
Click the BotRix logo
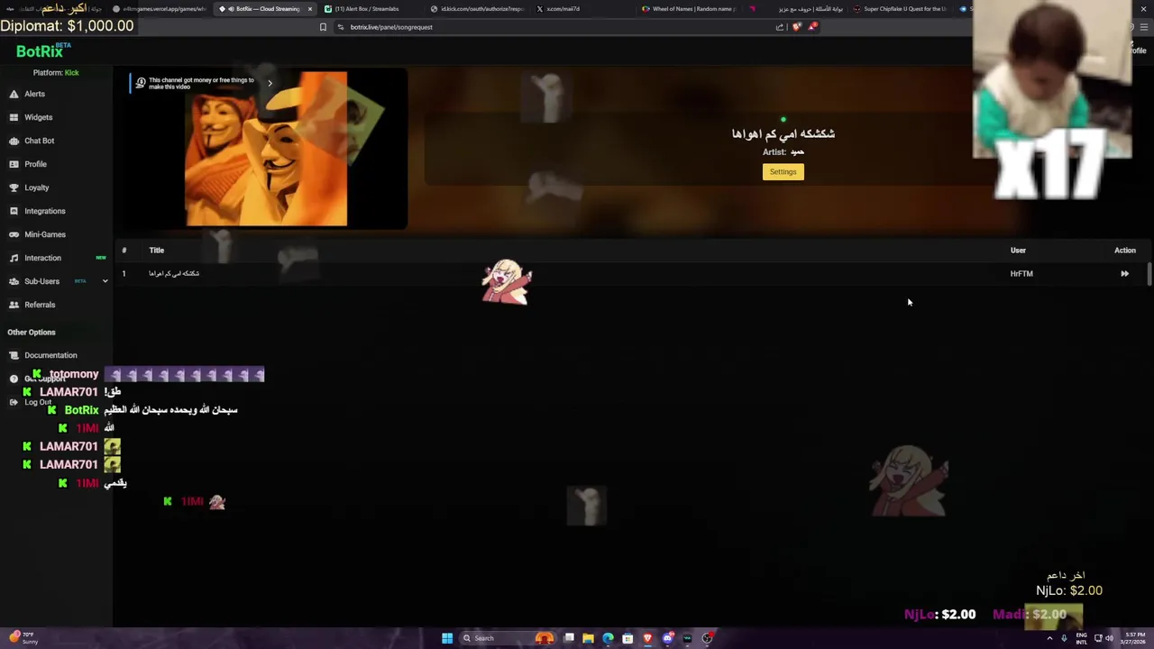[40, 51]
